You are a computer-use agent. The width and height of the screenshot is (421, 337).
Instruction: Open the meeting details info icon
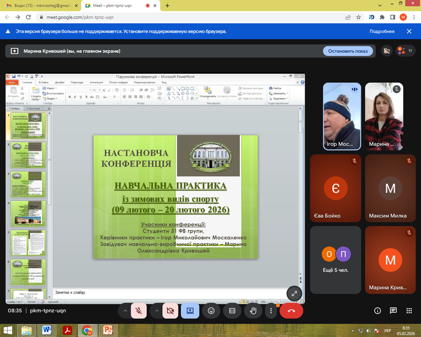pos(377,311)
